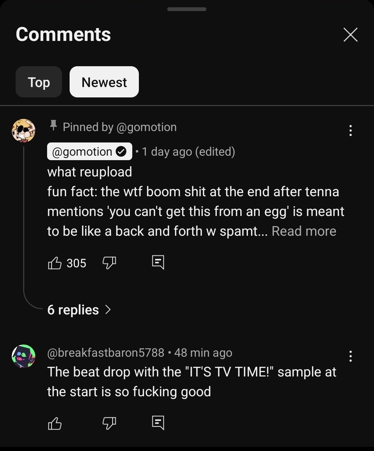Reply to the pinned gomotion comment

158,262
